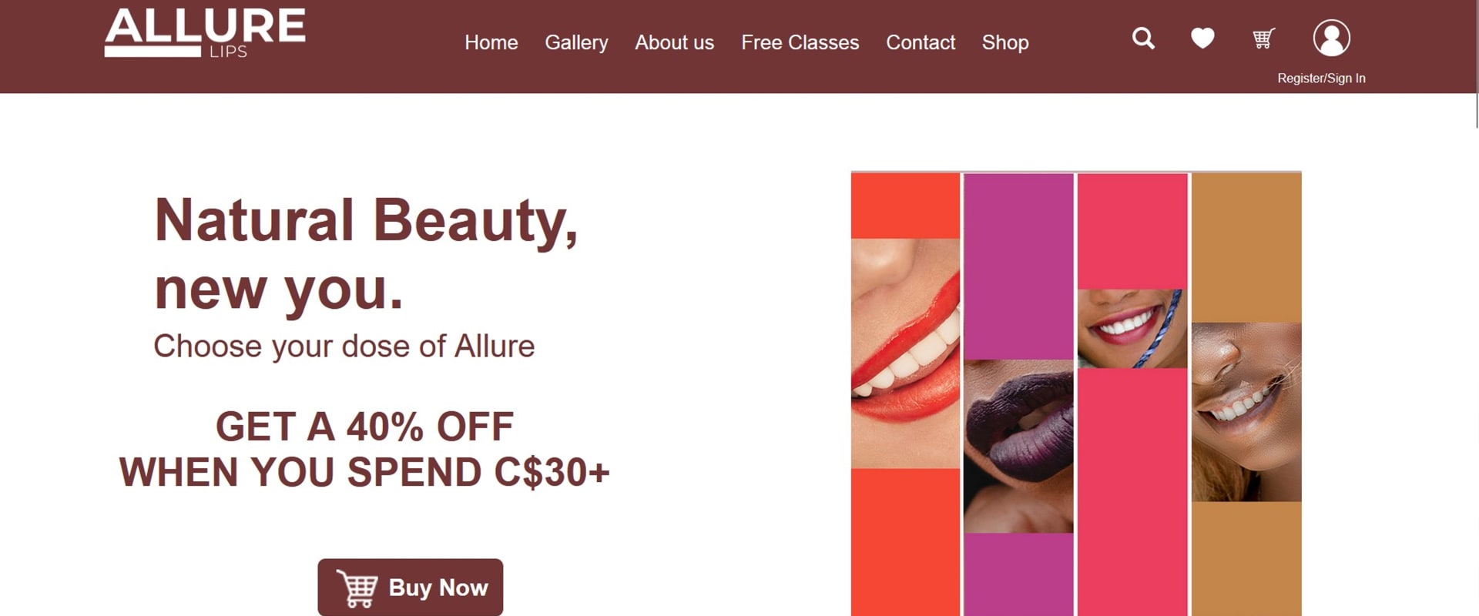
Task: Click the user profile avatar icon
Action: tap(1331, 38)
